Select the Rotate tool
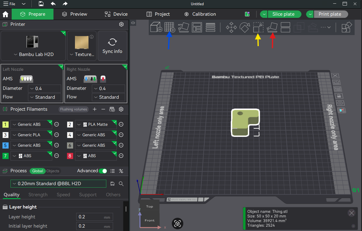The height and width of the screenshot is (231, 362). pyautogui.click(x=245, y=27)
